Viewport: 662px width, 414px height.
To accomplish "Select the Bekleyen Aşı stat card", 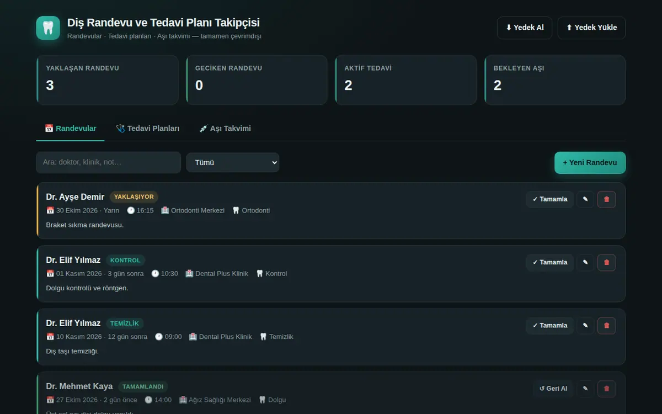I will point(555,80).
